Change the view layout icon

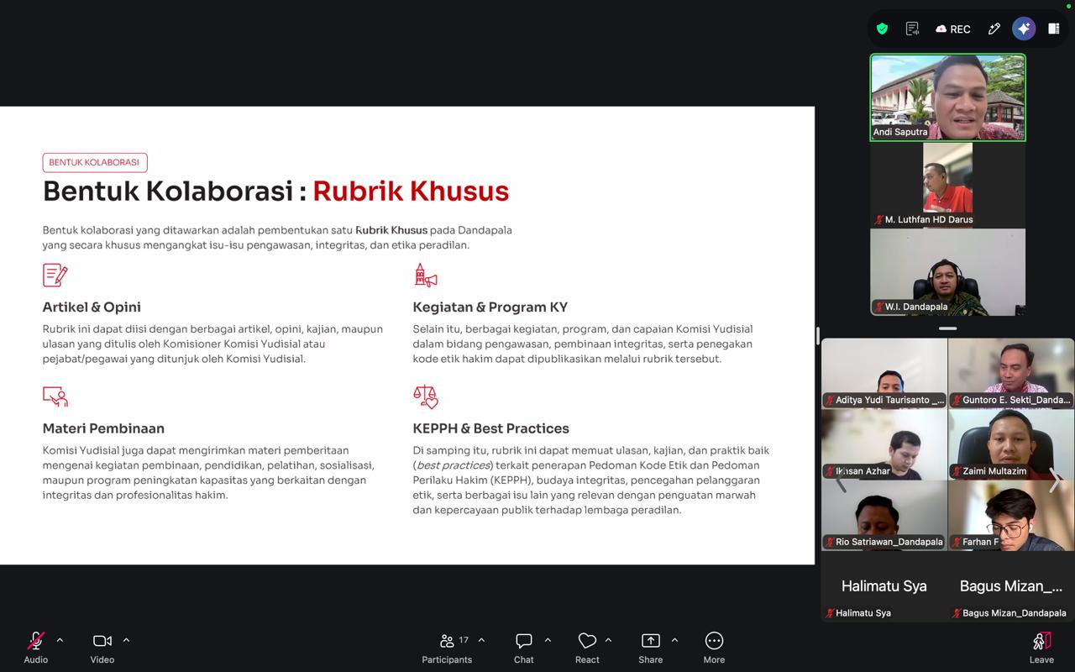click(x=1053, y=29)
